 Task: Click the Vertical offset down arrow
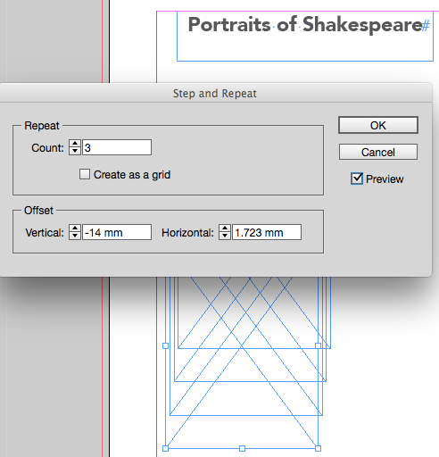[x=75, y=236]
